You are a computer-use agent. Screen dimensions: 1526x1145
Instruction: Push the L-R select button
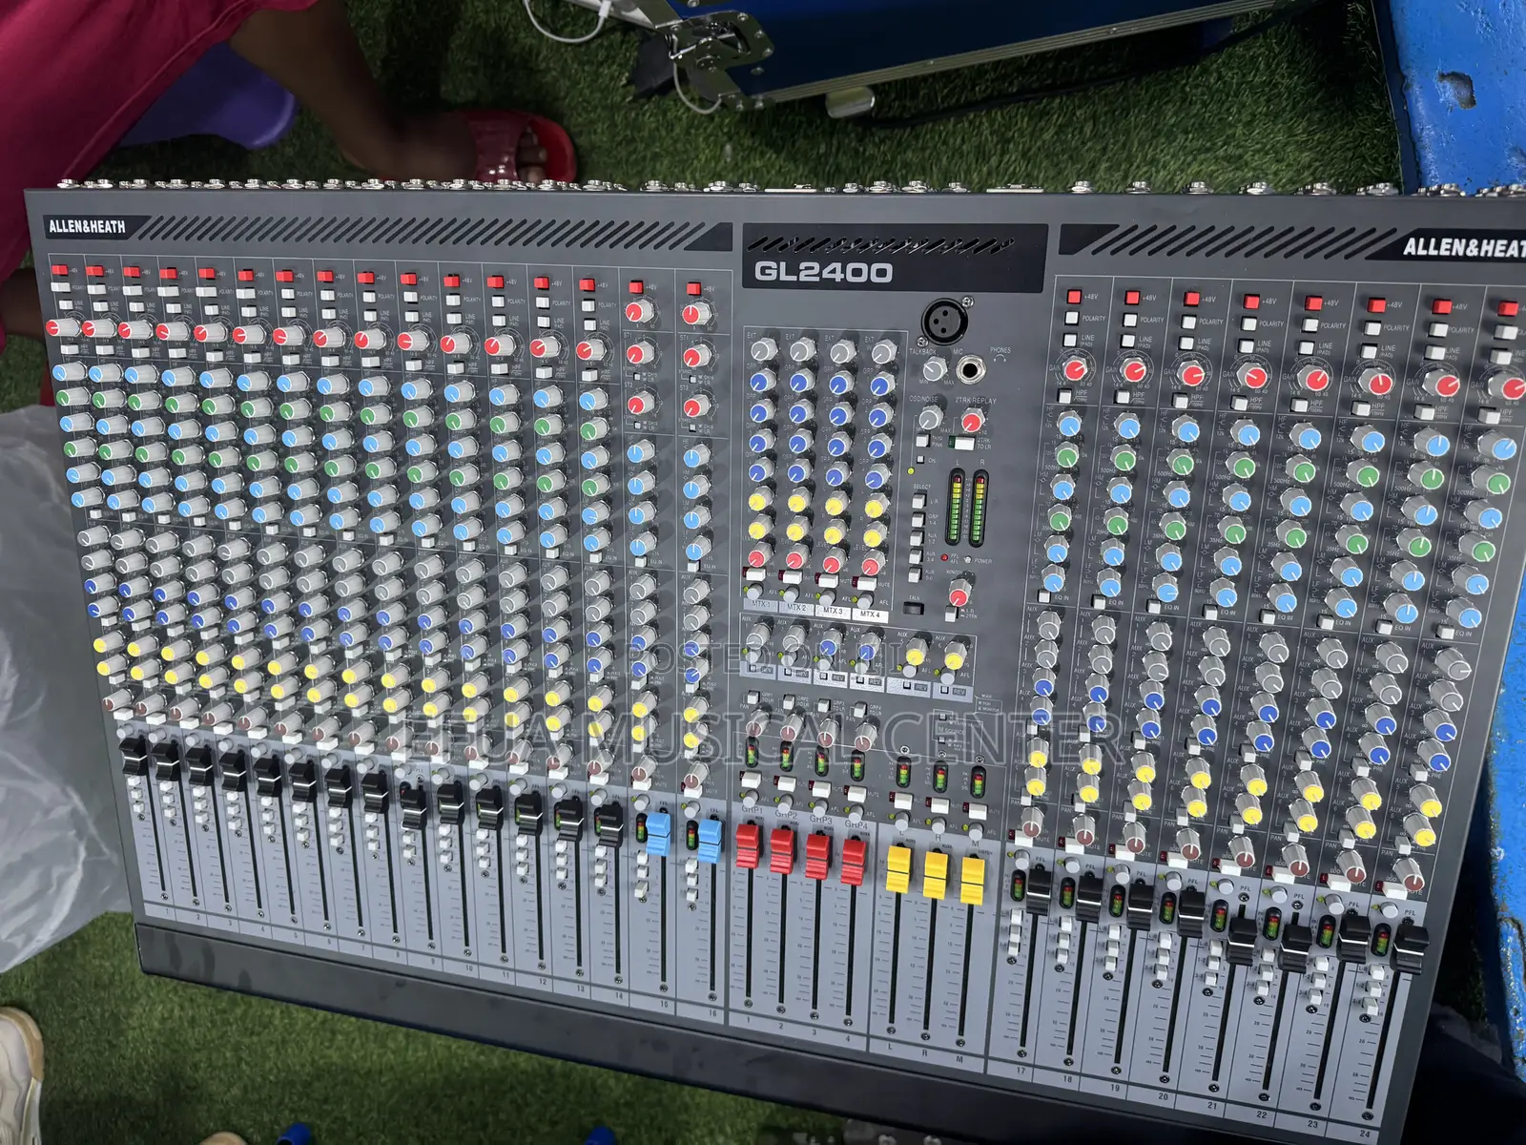pos(918,503)
